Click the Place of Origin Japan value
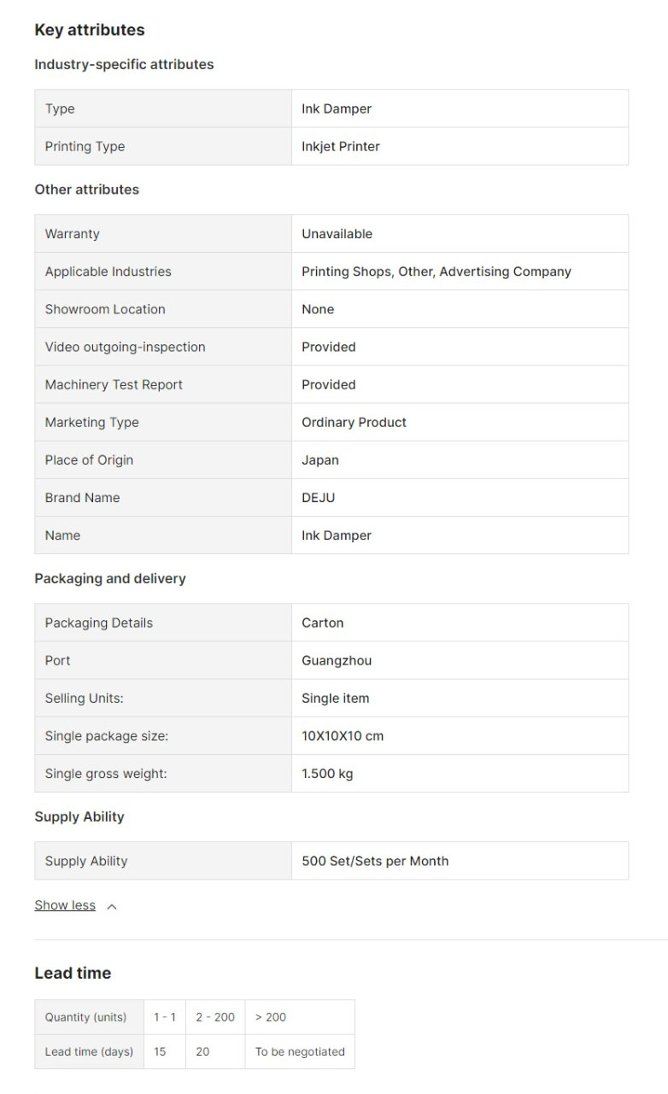The height and width of the screenshot is (1094, 668). (320, 459)
